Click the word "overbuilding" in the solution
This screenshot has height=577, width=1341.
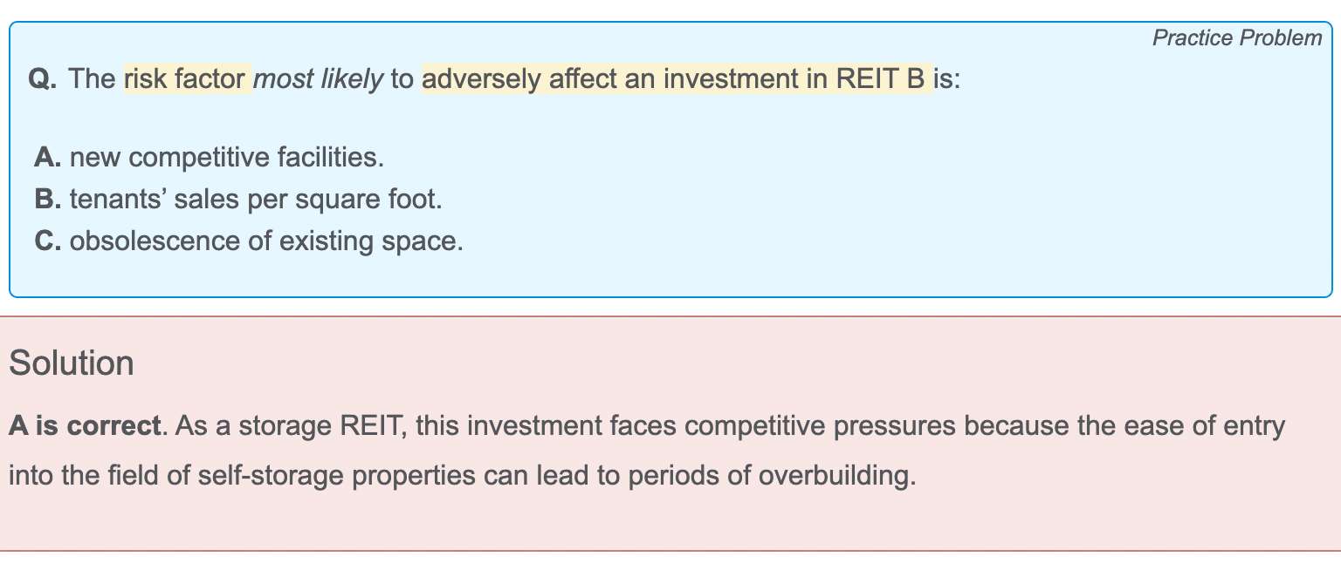click(835, 477)
